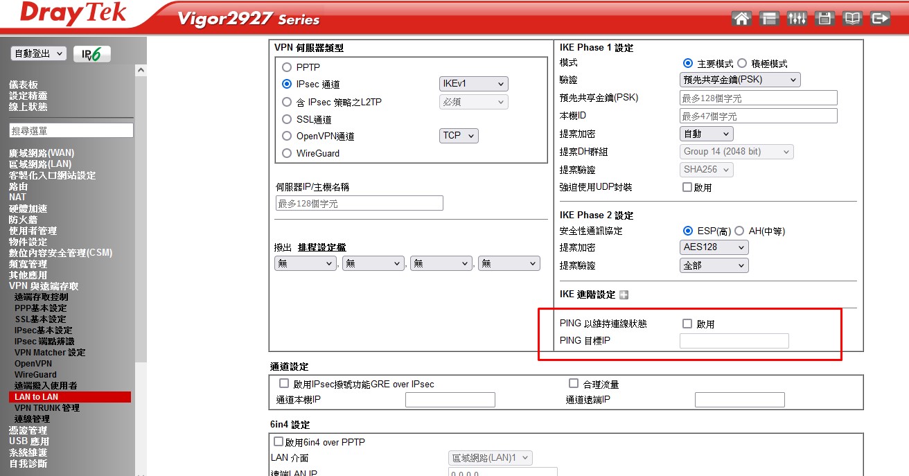
Task: Expand the 自動登出 dropdown
Action: pos(39,53)
